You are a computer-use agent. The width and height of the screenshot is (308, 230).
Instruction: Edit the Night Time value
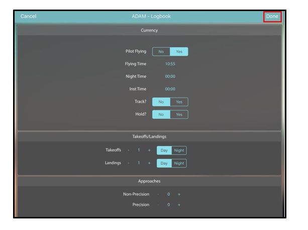tap(170, 76)
